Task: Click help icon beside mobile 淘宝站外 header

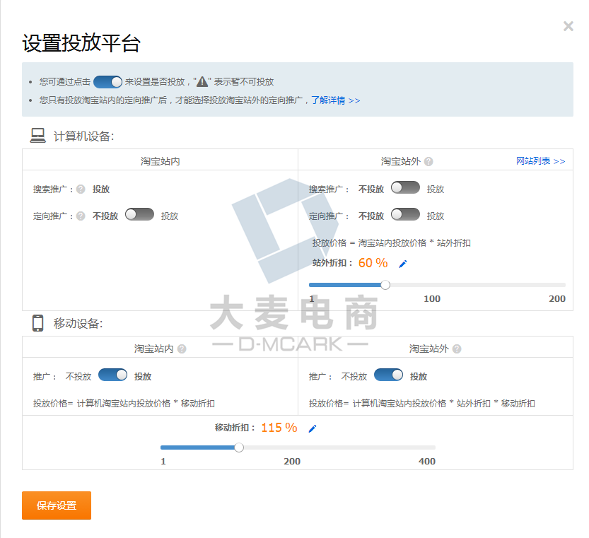Action: pos(457,349)
